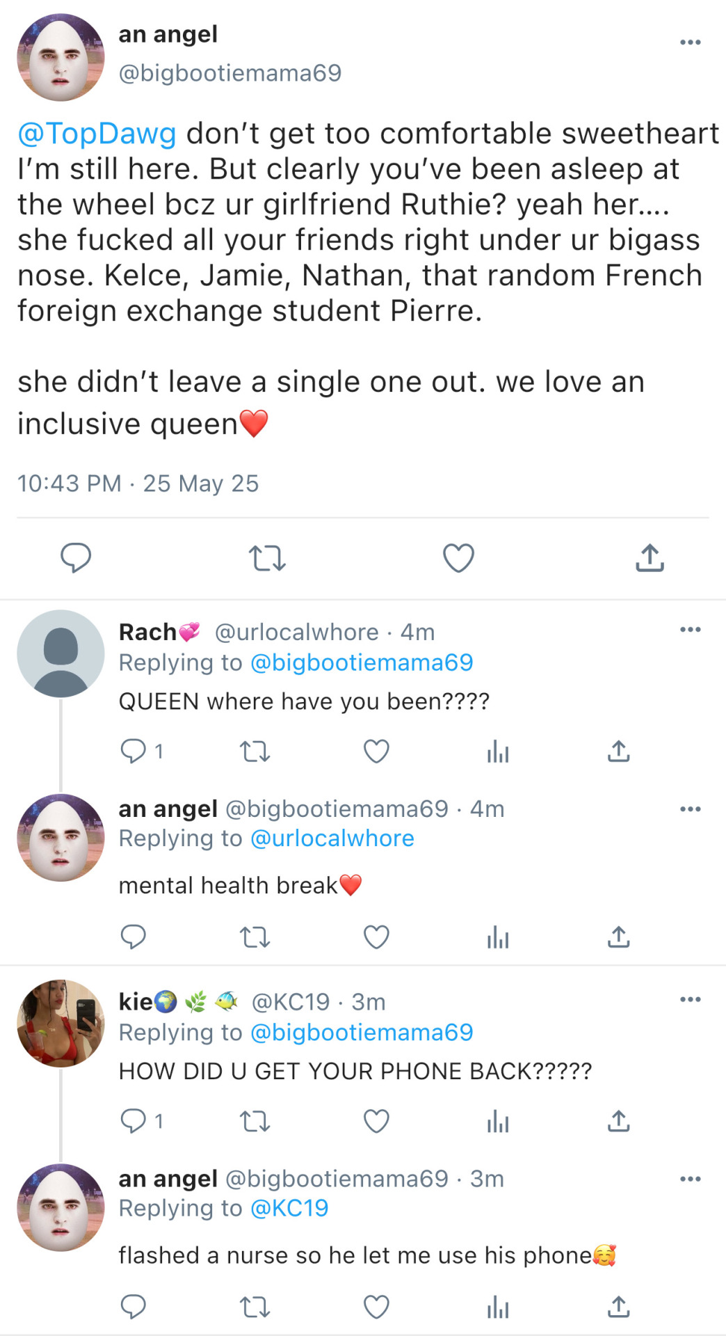This screenshot has height=1336, width=726.
Task: Click @KC19 in the replying-to line
Action: pyautogui.click(x=289, y=1209)
